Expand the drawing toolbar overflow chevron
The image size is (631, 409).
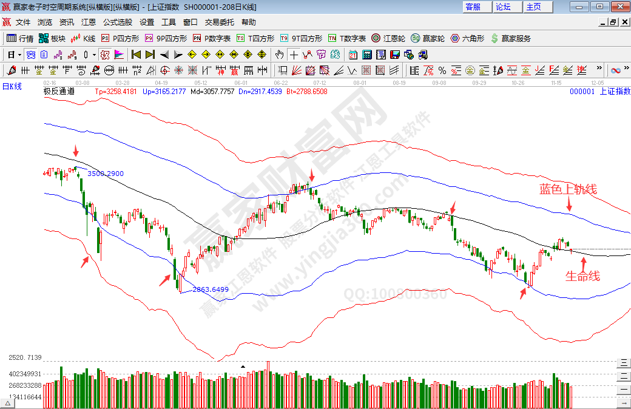coord(599,68)
